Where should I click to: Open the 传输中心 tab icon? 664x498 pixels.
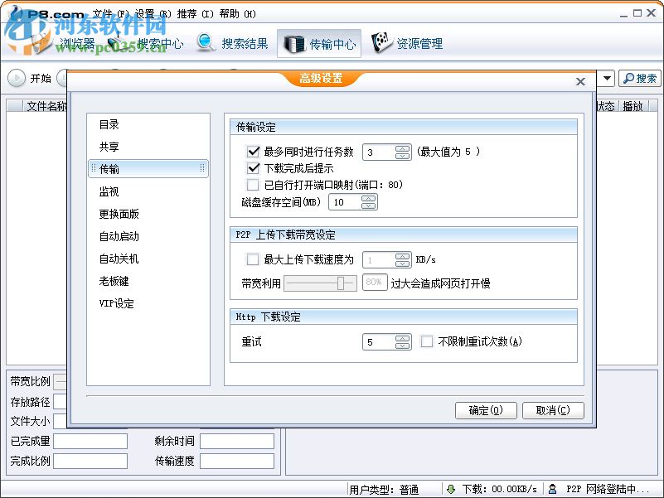(x=294, y=44)
